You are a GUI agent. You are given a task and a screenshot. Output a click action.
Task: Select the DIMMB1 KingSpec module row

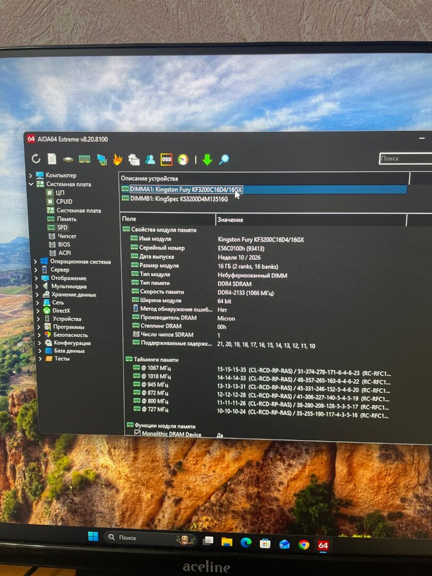[179, 199]
